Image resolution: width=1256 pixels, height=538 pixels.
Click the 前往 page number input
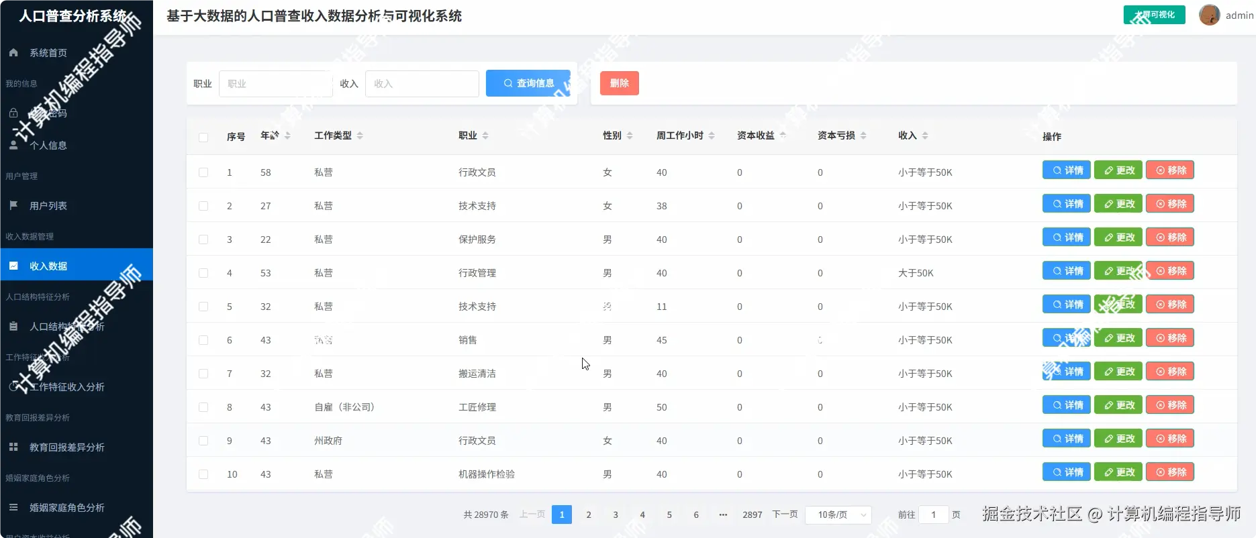933,515
